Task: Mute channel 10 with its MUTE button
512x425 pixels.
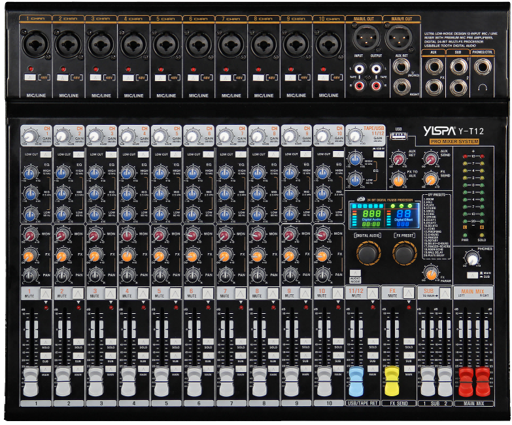Action: [338, 294]
